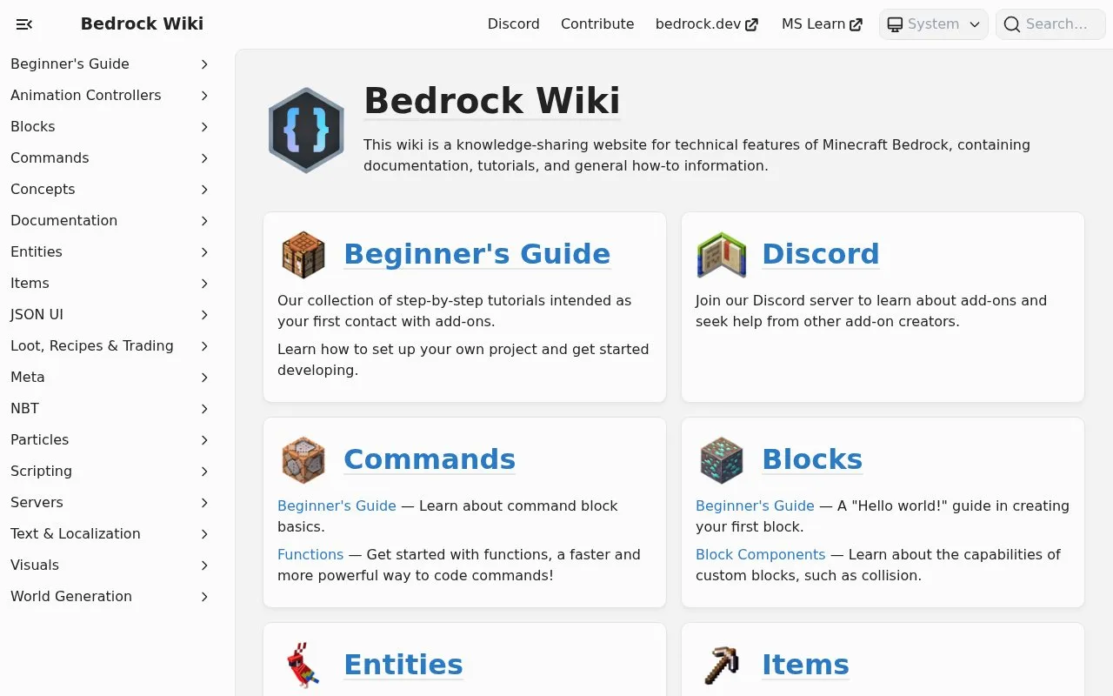Image resolution: width=1113 pixels, height=696 pixels.
Task: Open the Discord card heading link
Action: coord(821,254)
